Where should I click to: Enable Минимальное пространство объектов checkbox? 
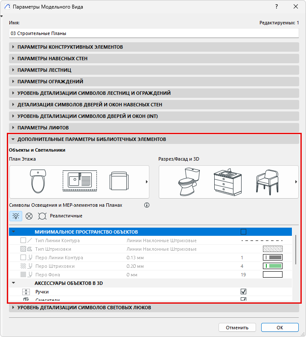[x=243, y=232]
